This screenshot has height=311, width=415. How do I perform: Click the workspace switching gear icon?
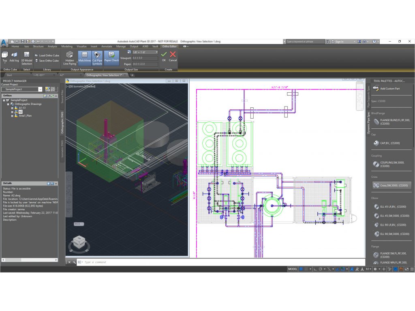click(375, 269)
